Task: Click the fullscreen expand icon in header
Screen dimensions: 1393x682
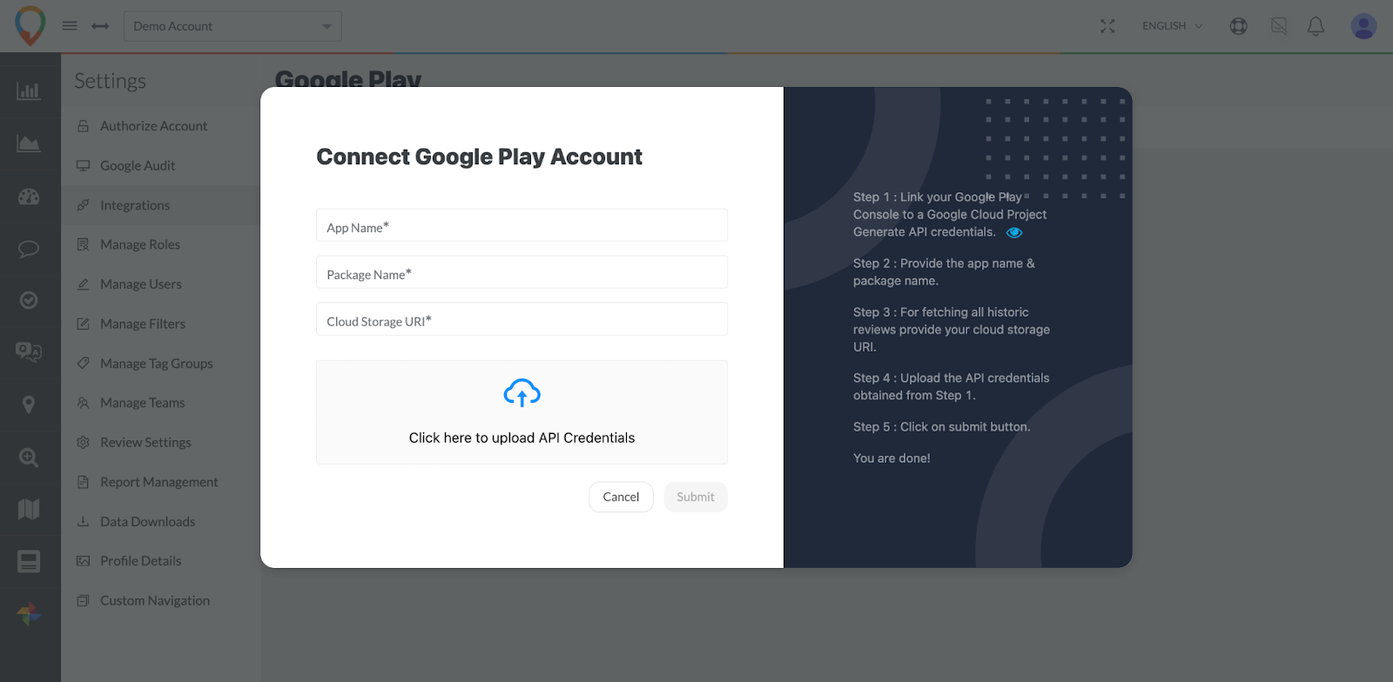Action: (1107, 26)
